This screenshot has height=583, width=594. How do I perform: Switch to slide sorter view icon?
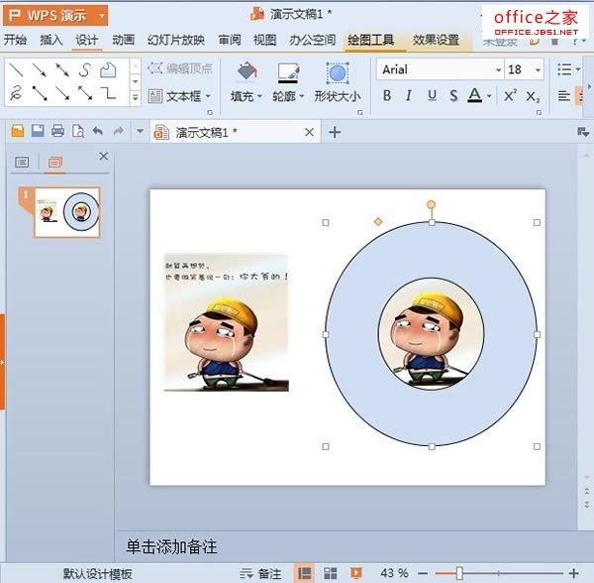point(331,573)
